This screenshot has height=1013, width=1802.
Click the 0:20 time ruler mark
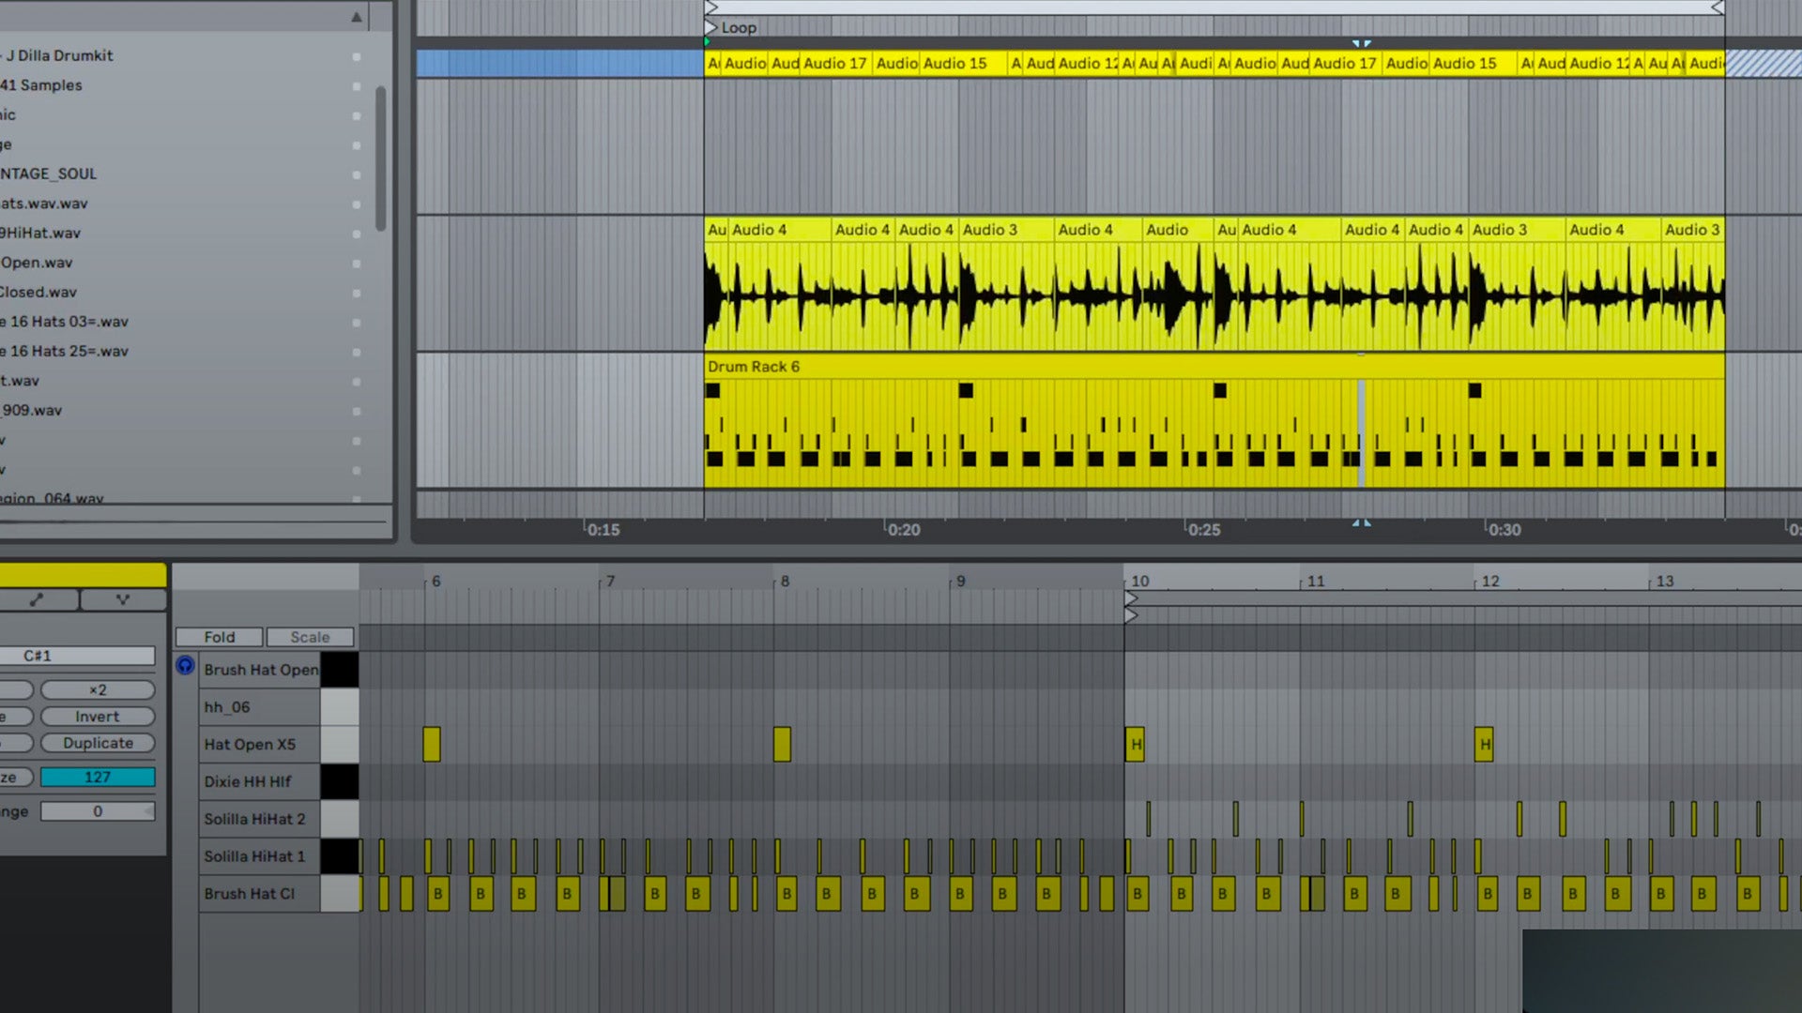tap(903, 530)
